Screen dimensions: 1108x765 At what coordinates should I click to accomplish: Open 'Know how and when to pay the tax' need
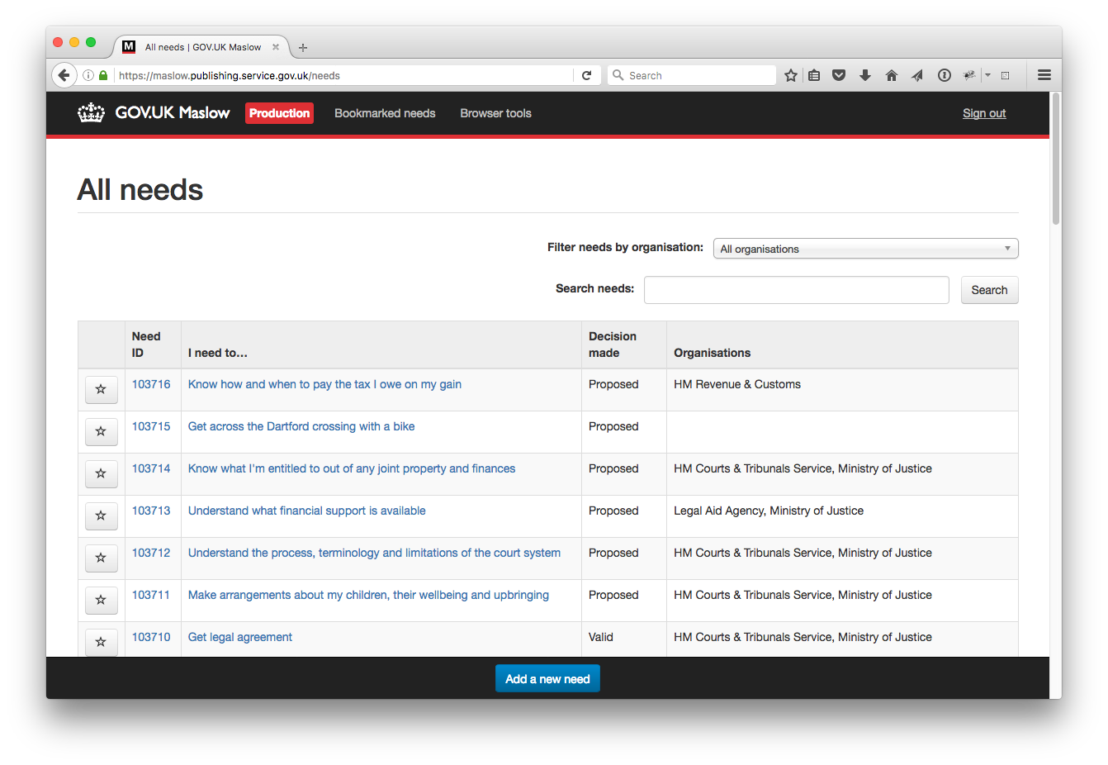click(x=324, y=384)
